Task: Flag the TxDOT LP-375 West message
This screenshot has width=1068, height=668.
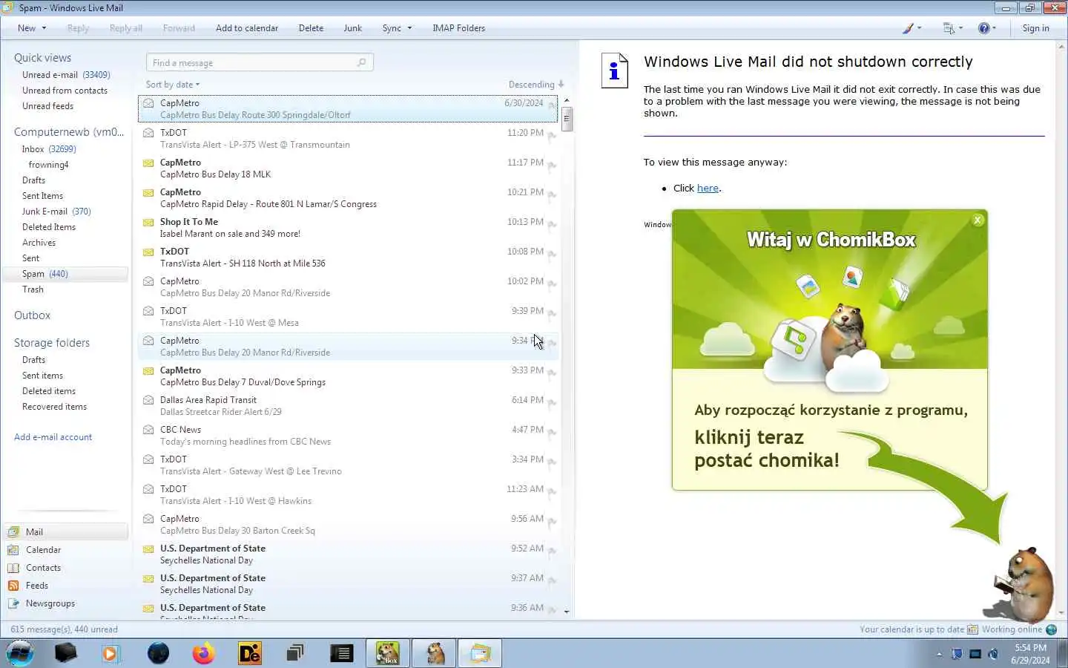Action: (x=552, y=135)
